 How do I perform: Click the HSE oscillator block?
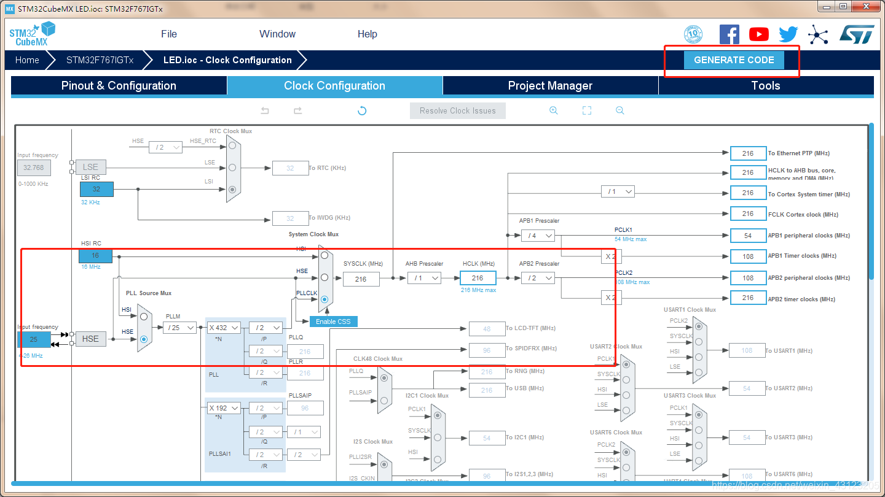click(90, 339)
